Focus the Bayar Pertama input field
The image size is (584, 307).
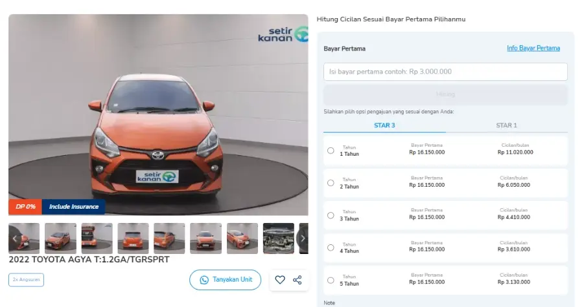[x=445, y=72]
